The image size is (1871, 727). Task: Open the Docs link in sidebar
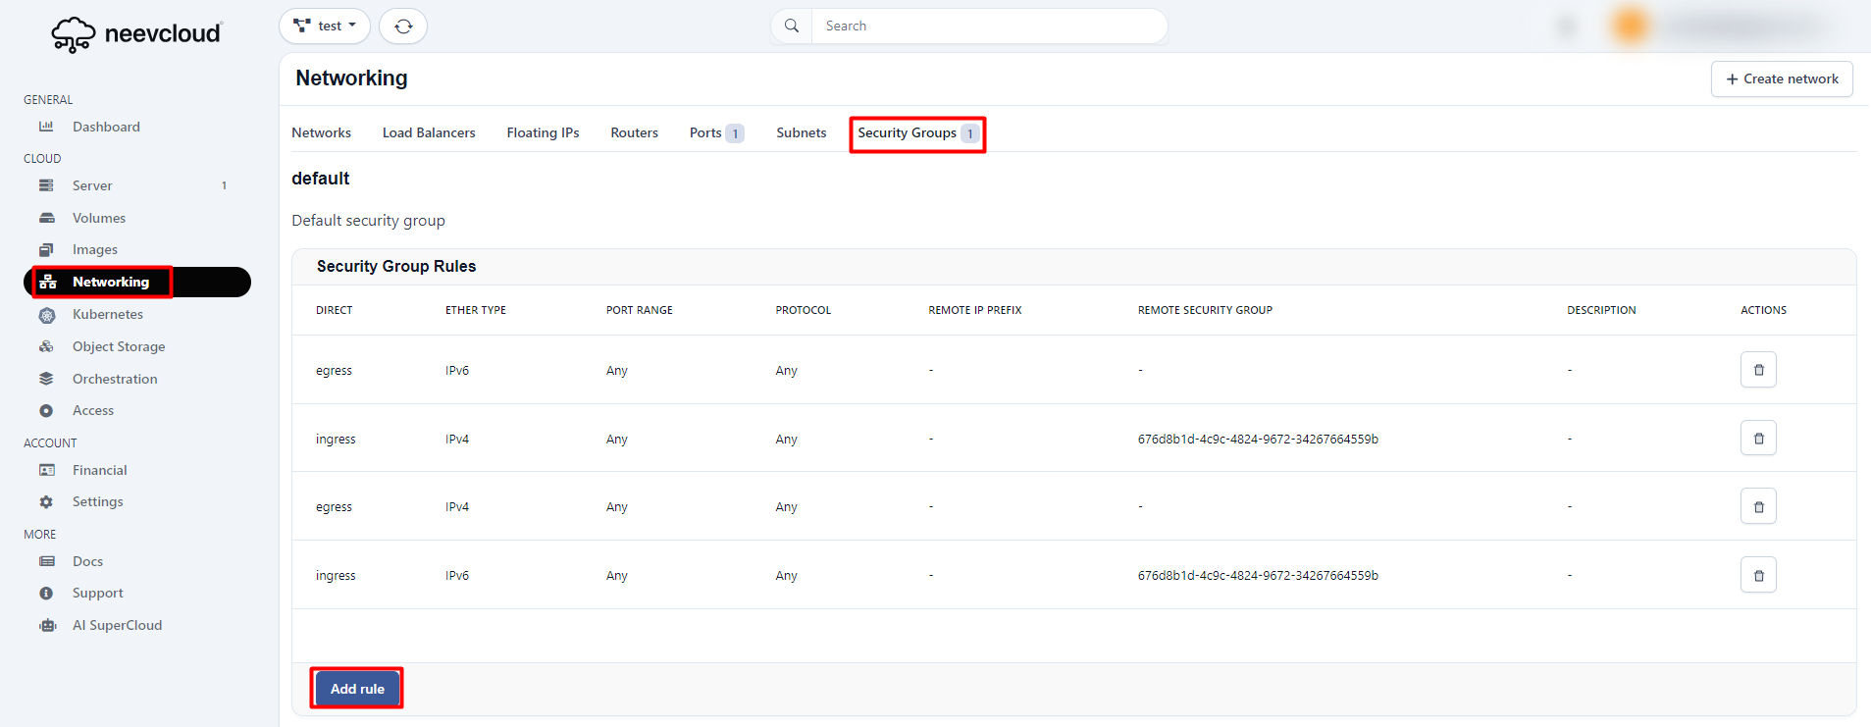(x=87, y=561)
